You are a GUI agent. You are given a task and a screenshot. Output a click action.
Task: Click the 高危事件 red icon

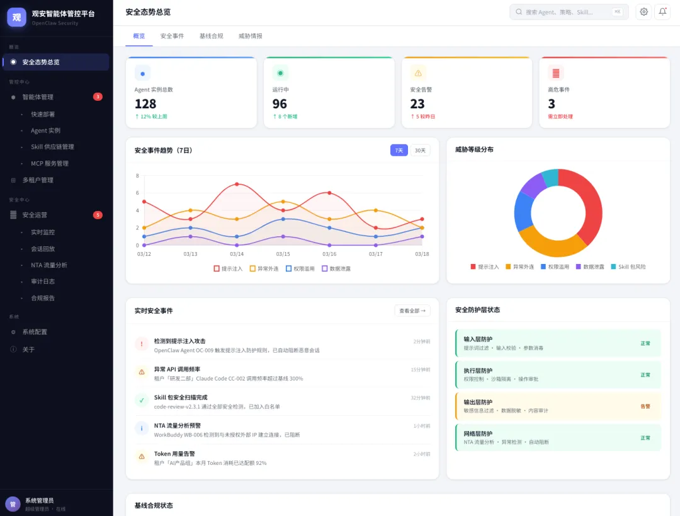click(x=555, y=73)
